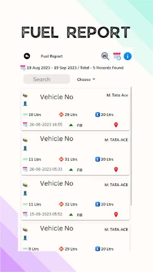Tap location pin on 26-08-2023 16:55 record
This screenshot has width=153, height=272.
point(116,125)
